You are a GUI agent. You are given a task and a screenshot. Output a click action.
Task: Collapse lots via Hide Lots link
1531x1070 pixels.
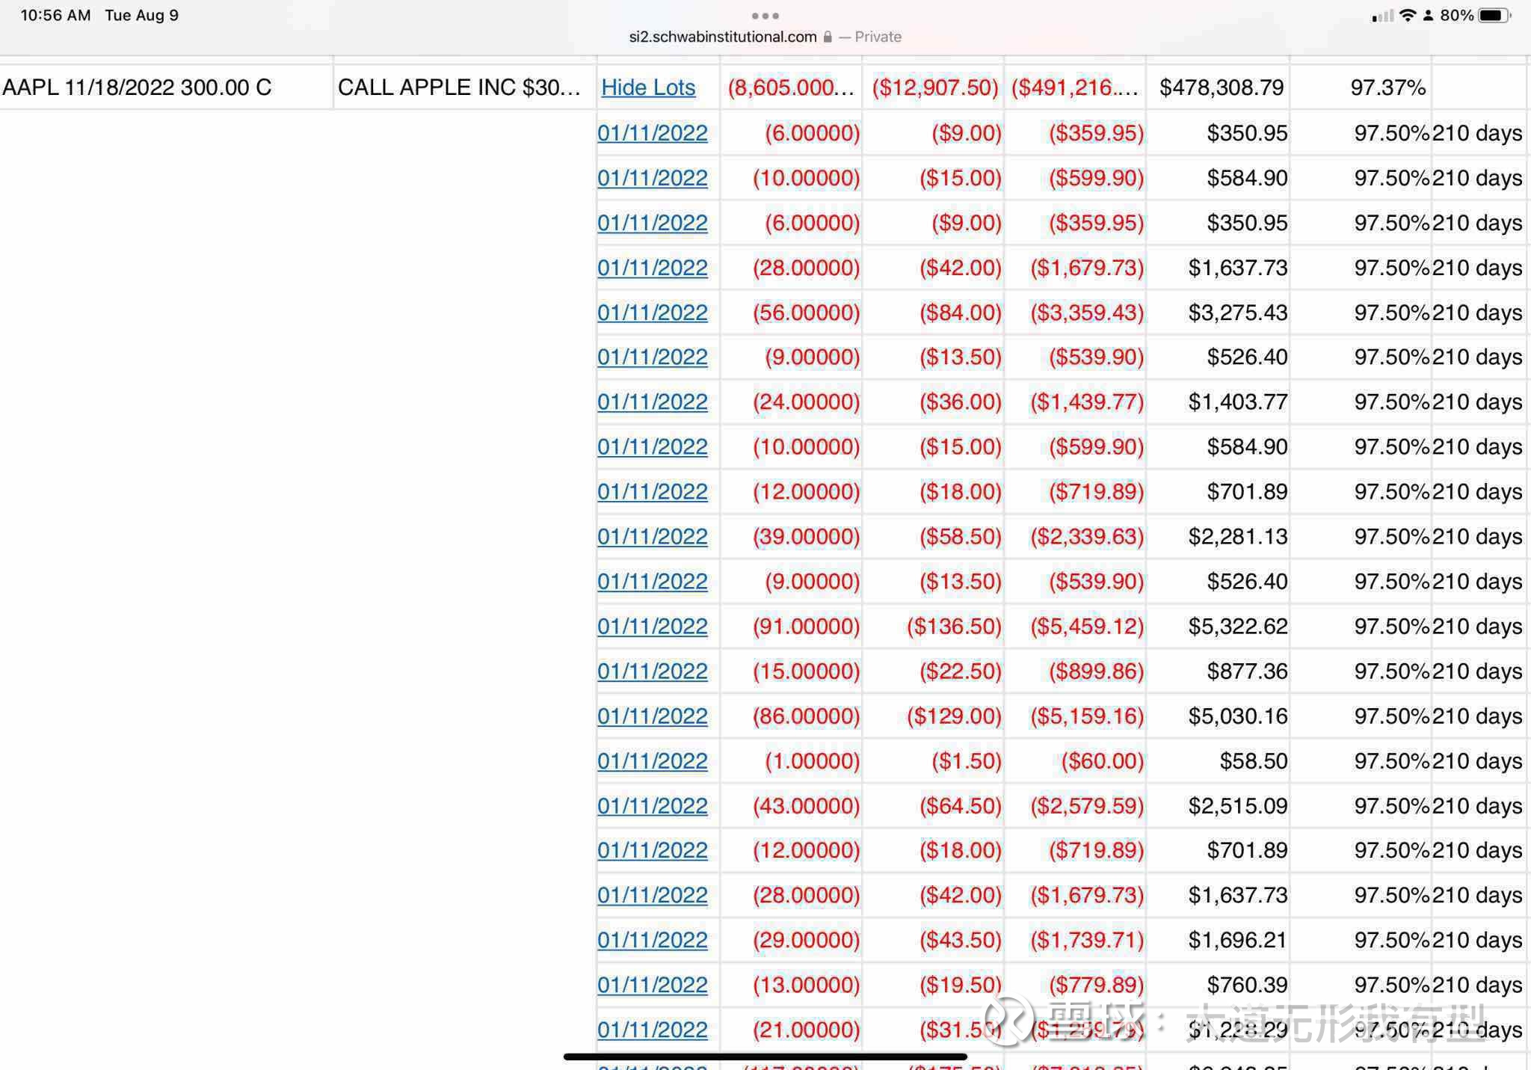(x=648, y=87)
